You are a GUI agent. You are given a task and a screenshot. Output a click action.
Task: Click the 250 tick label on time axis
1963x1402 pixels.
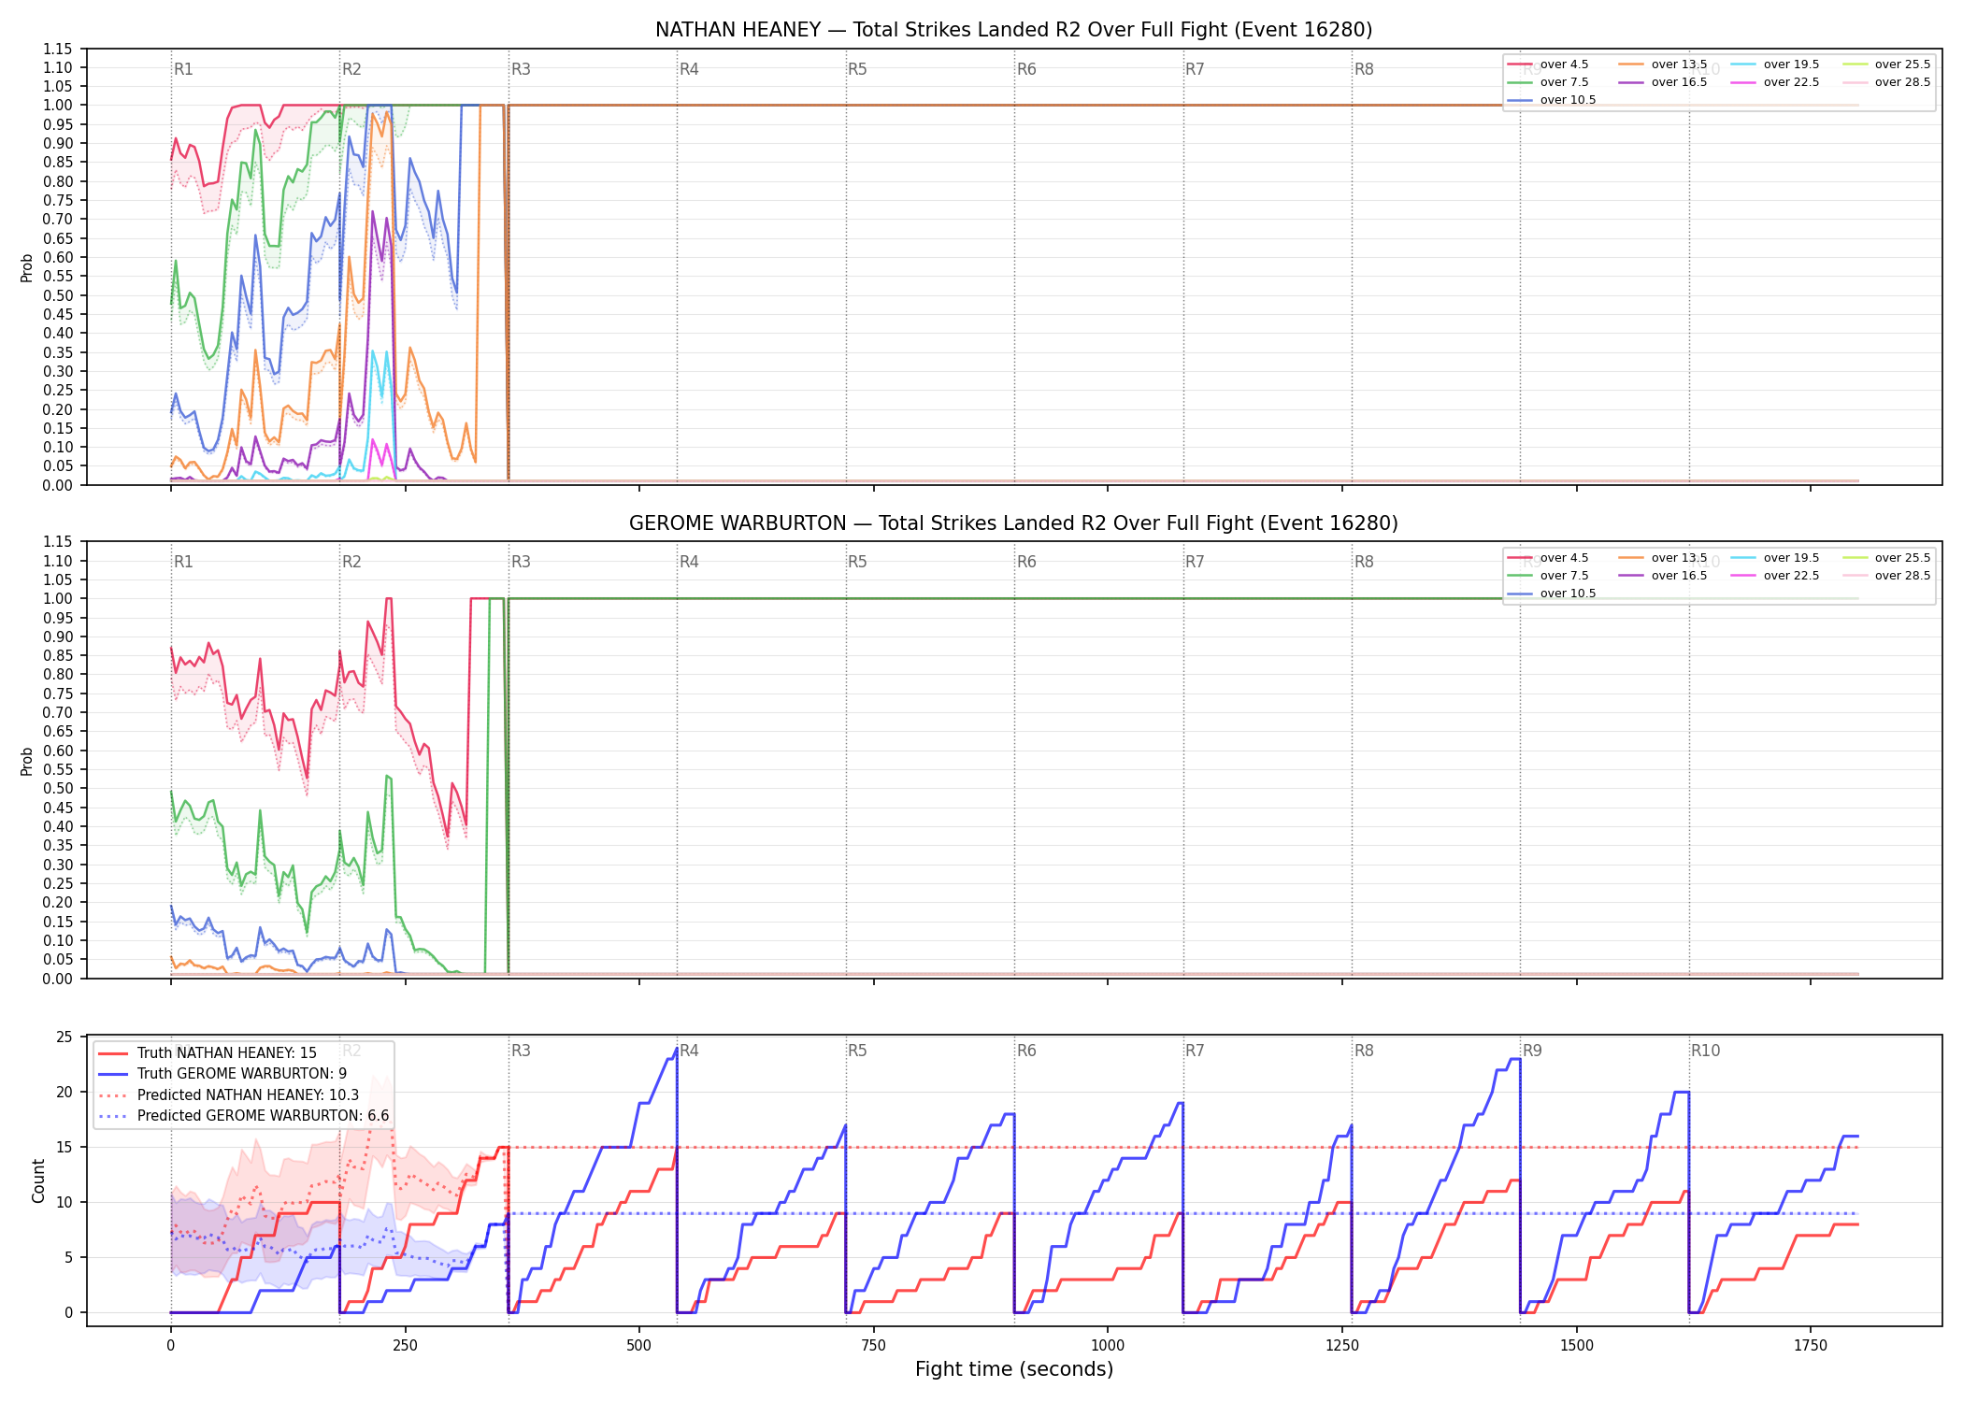405,1346
